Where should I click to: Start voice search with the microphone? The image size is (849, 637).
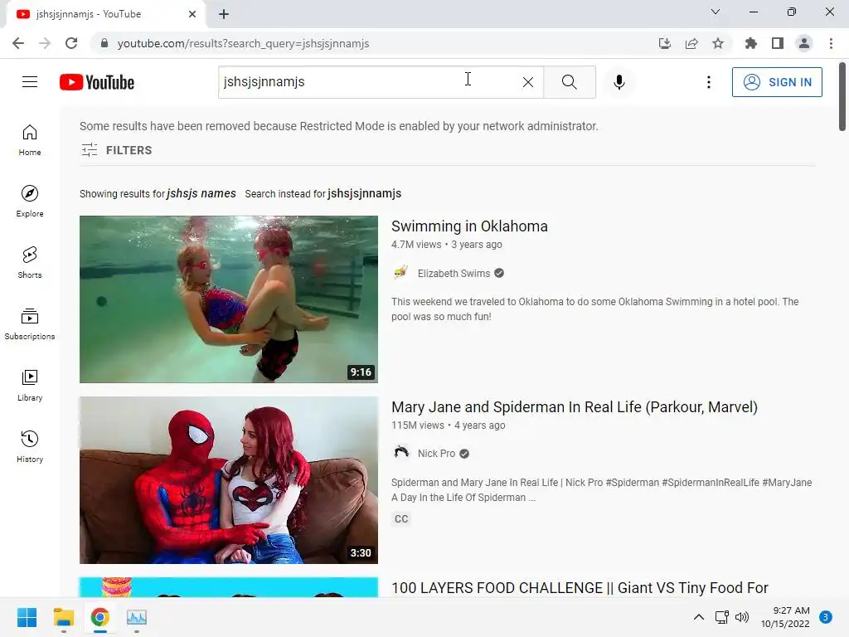coord(619,82)
